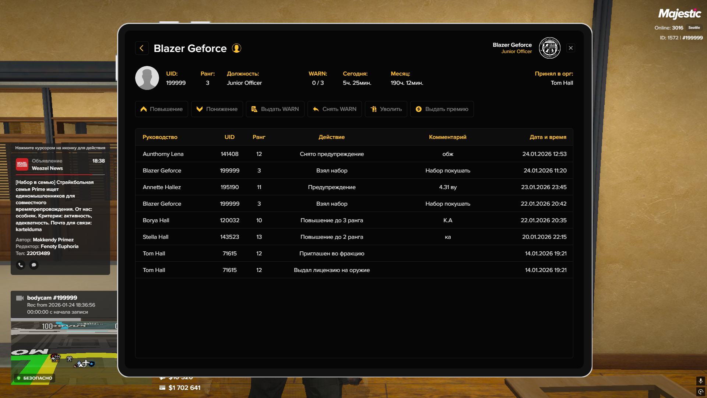The image size is (707, 398).
Task: Select the Borya Hall promotion row
Action: (354, 220)
